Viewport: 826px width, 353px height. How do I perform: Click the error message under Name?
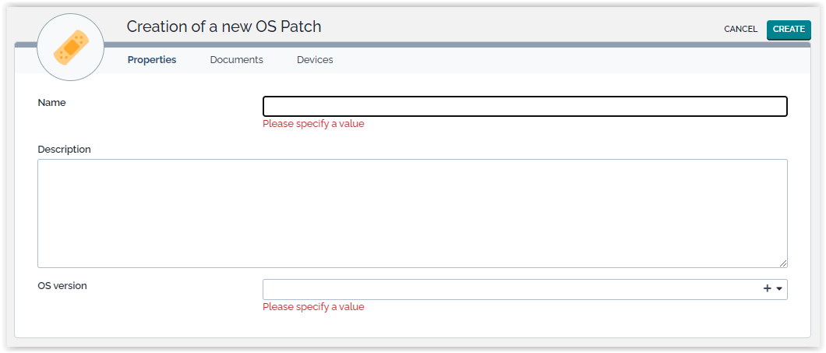(x=313, y=123)
